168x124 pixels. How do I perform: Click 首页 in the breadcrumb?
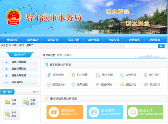pyautogui.click(x=59, y=55)
